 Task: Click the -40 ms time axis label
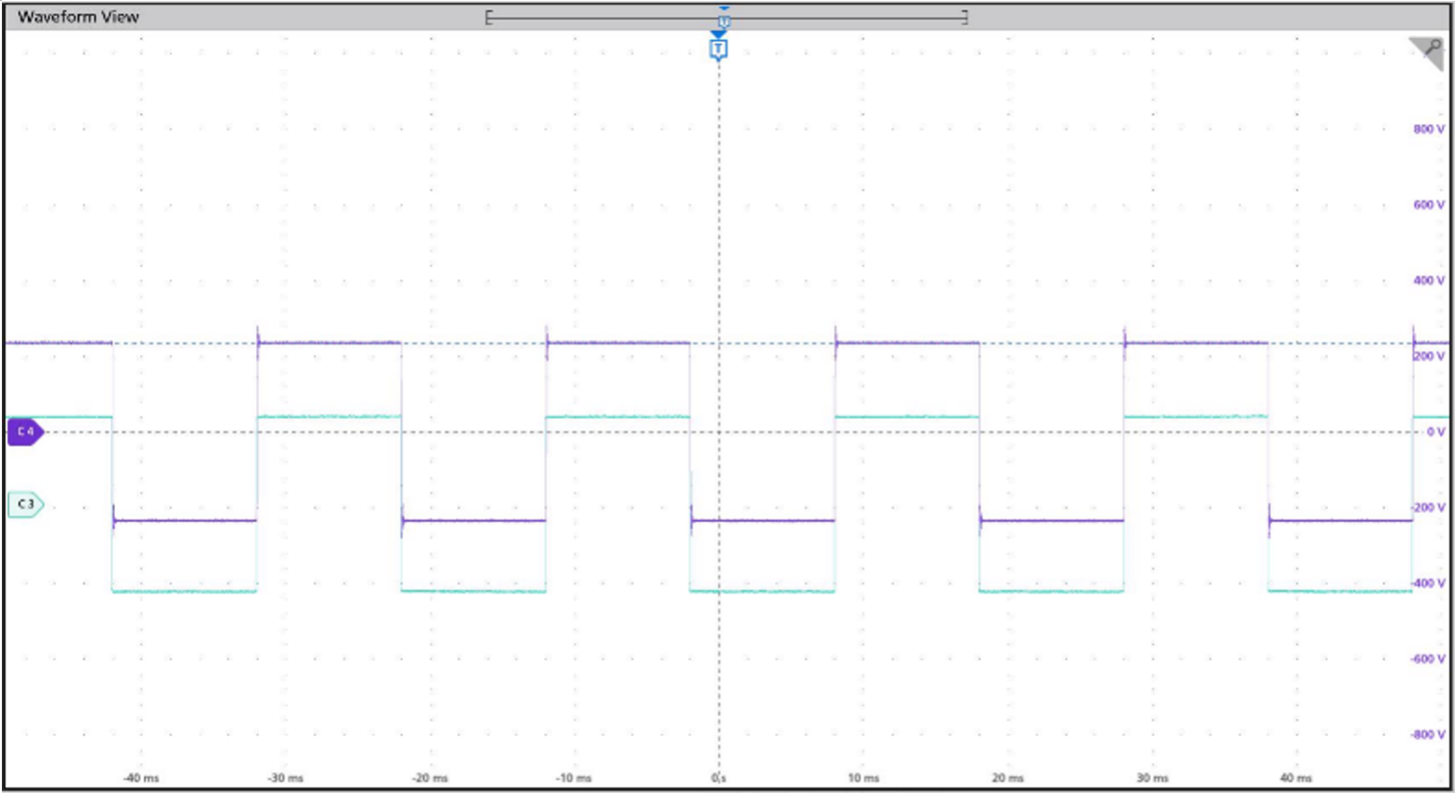click(141, 778)
